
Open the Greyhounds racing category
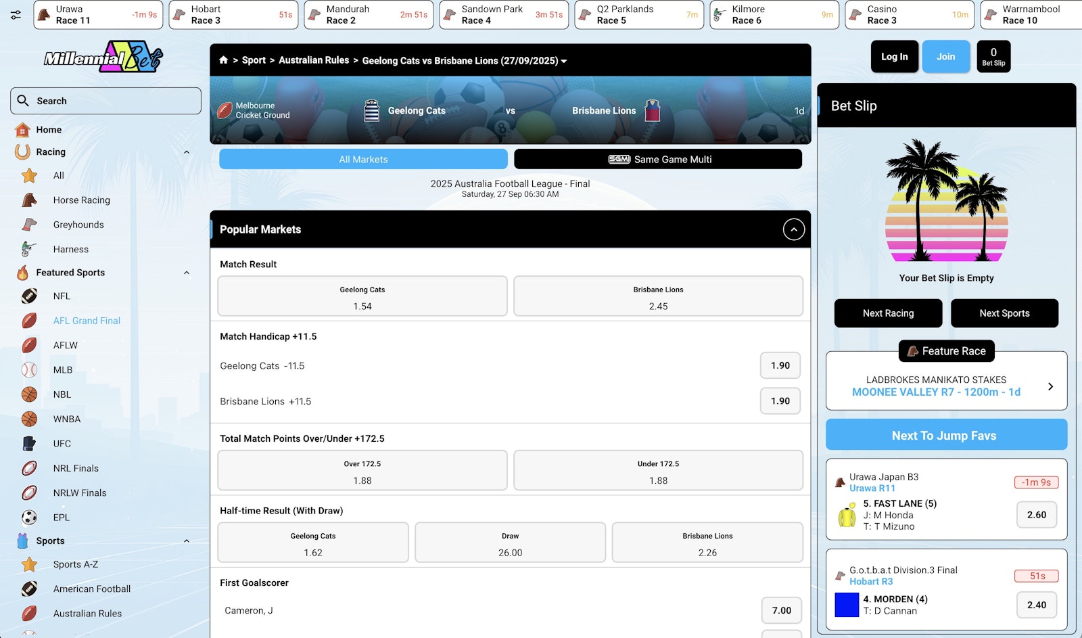pyautogui.click(x=78, y=224)
